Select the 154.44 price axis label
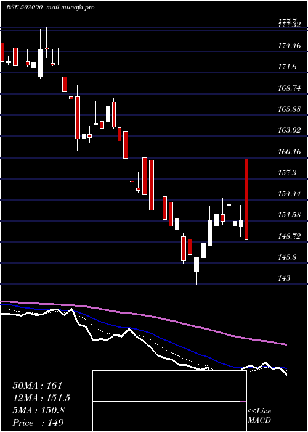Screen dimensions: 308x432 [x=289, y=194]
